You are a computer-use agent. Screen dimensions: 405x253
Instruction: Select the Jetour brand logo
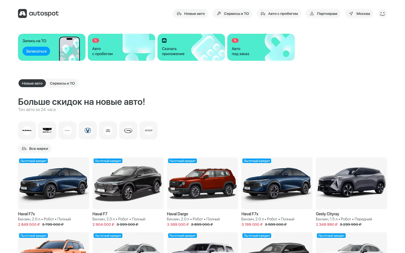148,130
